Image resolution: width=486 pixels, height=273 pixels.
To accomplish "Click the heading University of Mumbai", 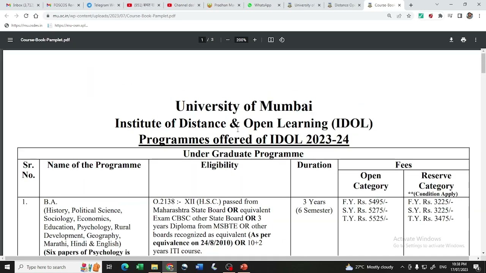I will [244, 106].
